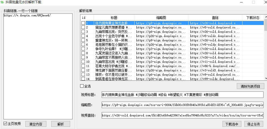Screen dimensions: 267x129
Task: Click the 下载状态 column header
Action: 253,18
